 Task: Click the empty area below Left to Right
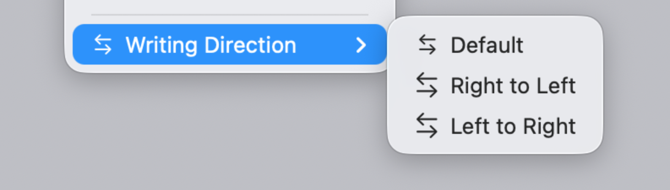coord(495,149)
